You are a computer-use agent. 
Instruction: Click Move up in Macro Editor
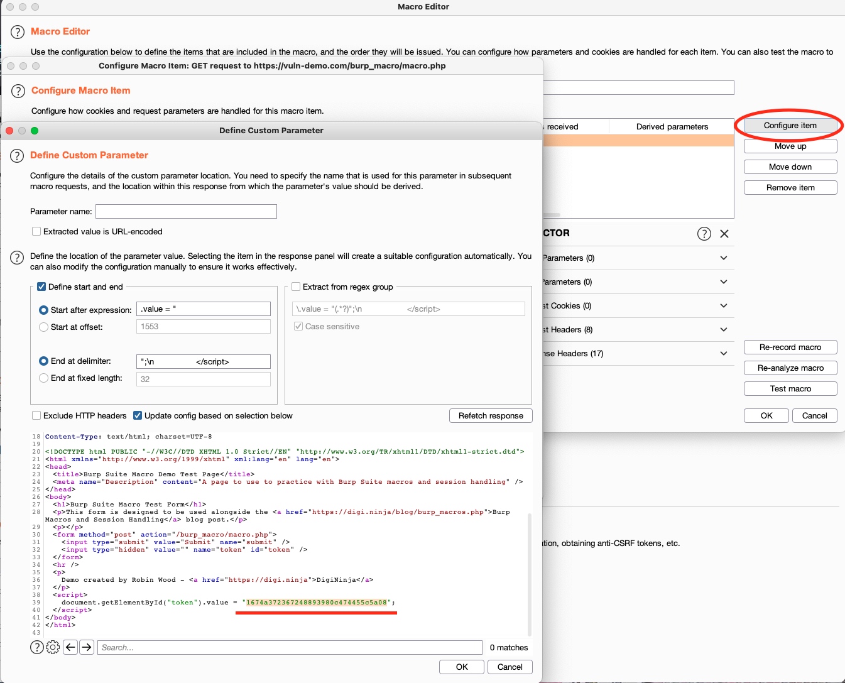click(x=790, y=146)
